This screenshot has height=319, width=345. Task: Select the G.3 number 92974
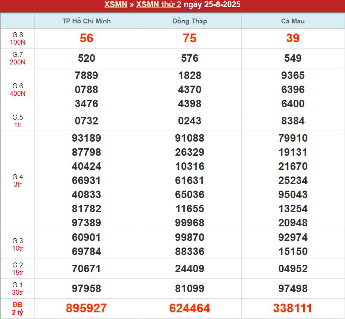pyautogui.click(x=293, y=237)
